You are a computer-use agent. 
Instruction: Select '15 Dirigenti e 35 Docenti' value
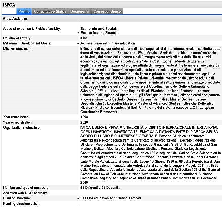100,188
